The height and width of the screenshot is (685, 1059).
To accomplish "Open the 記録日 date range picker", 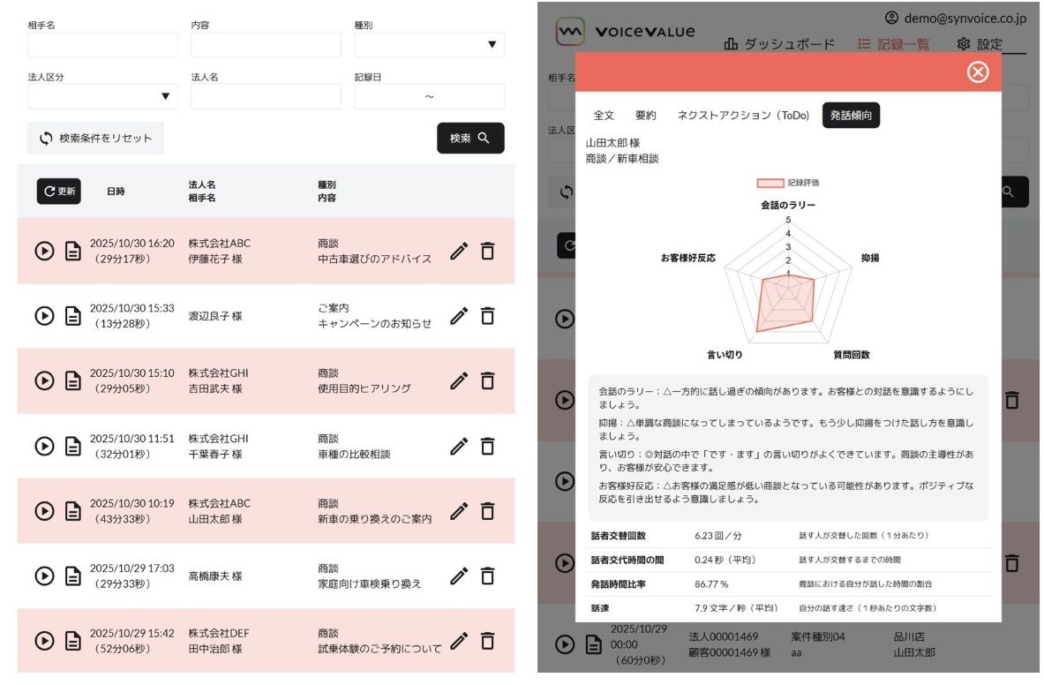I will coord(429,96).
